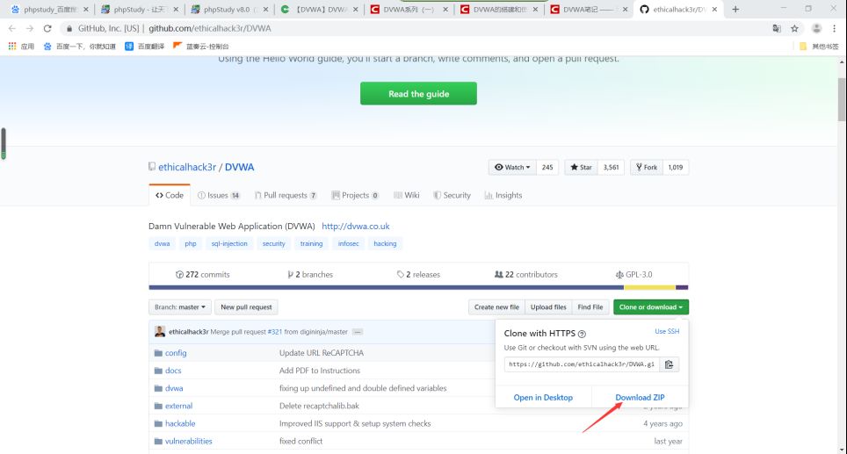
Task: Click the page vertical scrollbar thumb
Action: (842, 99)
